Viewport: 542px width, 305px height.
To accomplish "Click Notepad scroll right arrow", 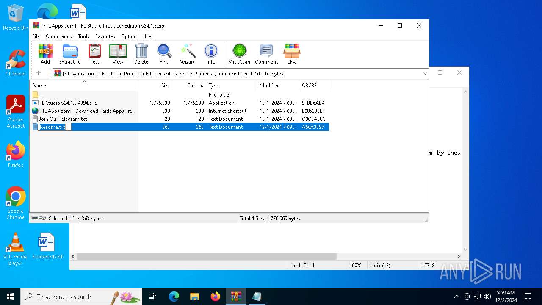I will click(458, 256).
